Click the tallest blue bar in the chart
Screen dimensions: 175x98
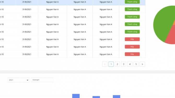point(76,96)
